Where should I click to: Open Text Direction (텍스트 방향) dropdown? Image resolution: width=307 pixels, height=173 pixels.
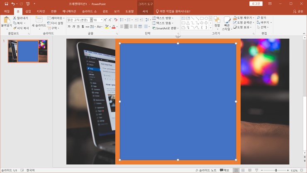163,18
